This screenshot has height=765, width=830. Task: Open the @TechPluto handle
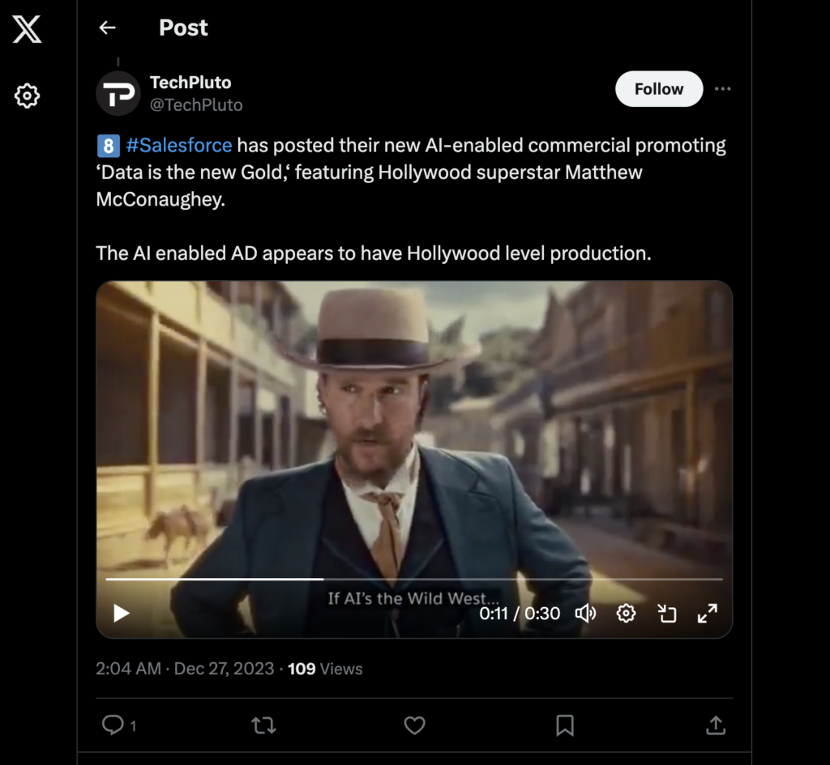point(196,105)
